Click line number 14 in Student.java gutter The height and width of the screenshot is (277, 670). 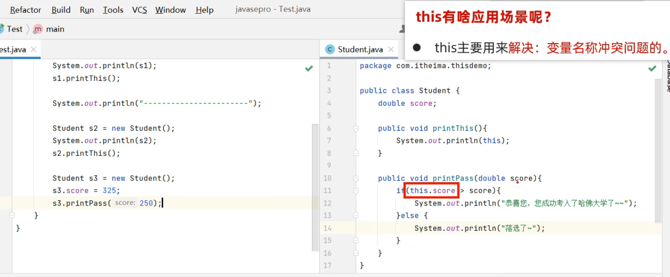(327, 228)
